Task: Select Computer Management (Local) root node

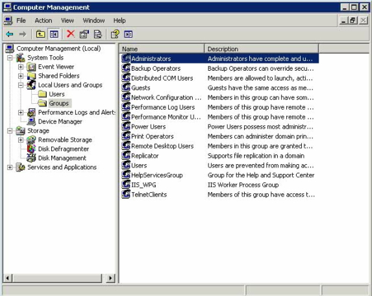Action: (58, 49)
